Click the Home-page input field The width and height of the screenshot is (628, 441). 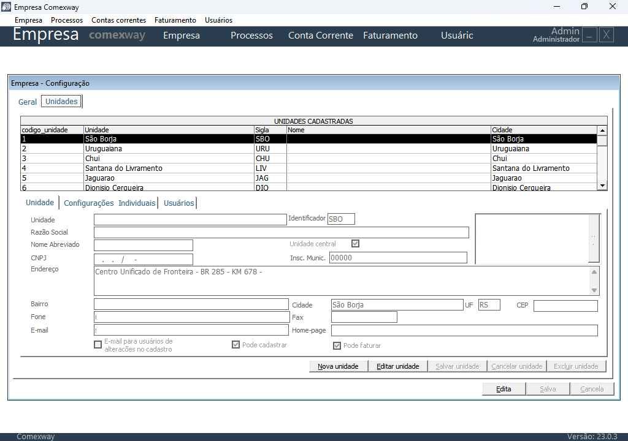coord(464,331)
